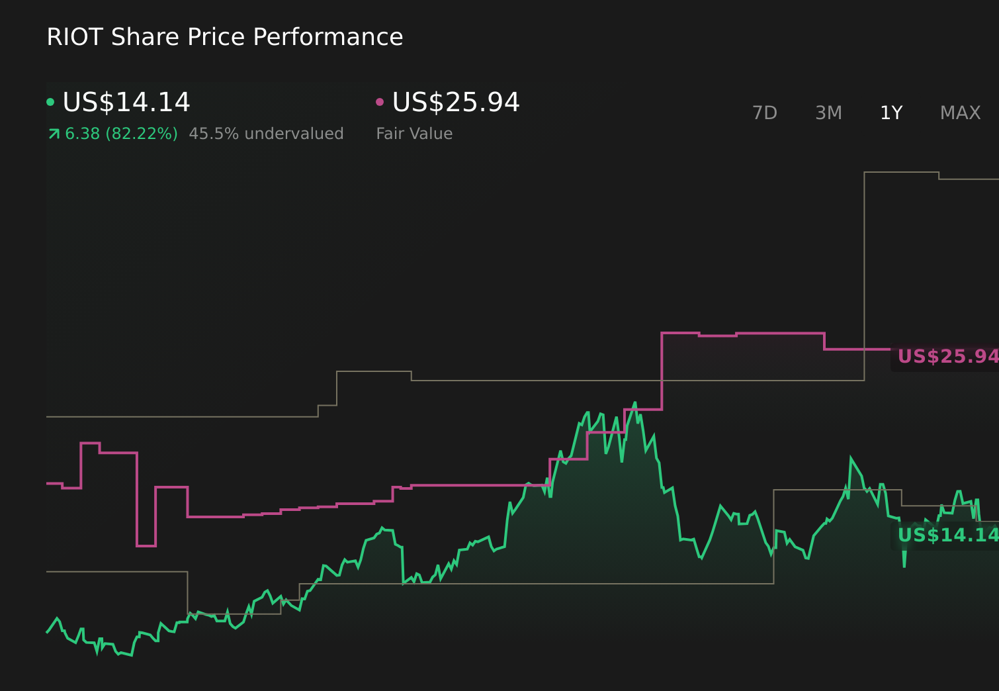Click the pink Fair Value legend dot
The height and width of the screenshot is (691, 999).
click(x=379, y=101)
